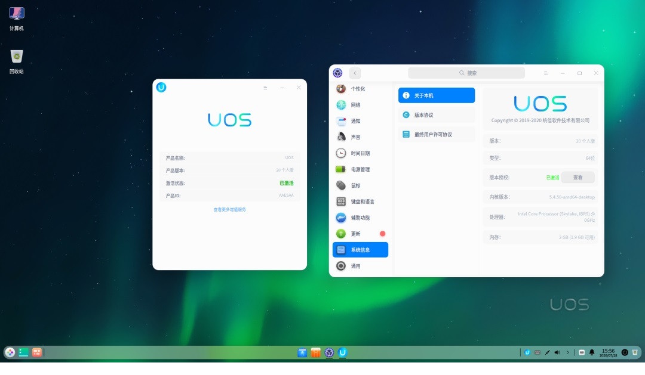The image size is (645, 375).
Task: Click desktop screen tray icon
Action: 582,352
